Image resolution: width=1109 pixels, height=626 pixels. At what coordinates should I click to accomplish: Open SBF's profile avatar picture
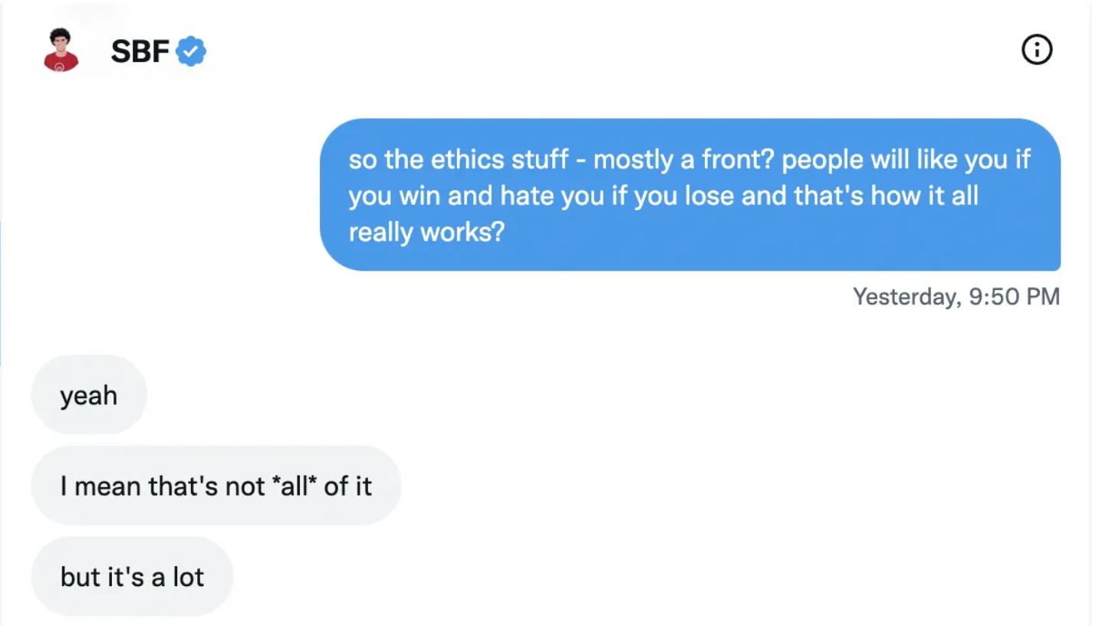(x=61, y=51)
